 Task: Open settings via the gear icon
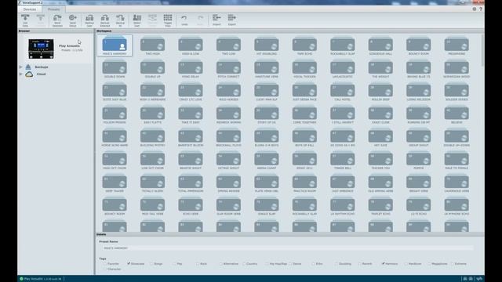tap(474, 9)
